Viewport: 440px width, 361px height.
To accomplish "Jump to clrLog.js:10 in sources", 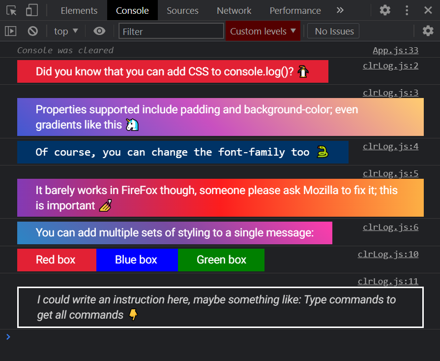I will pos(388,254).
